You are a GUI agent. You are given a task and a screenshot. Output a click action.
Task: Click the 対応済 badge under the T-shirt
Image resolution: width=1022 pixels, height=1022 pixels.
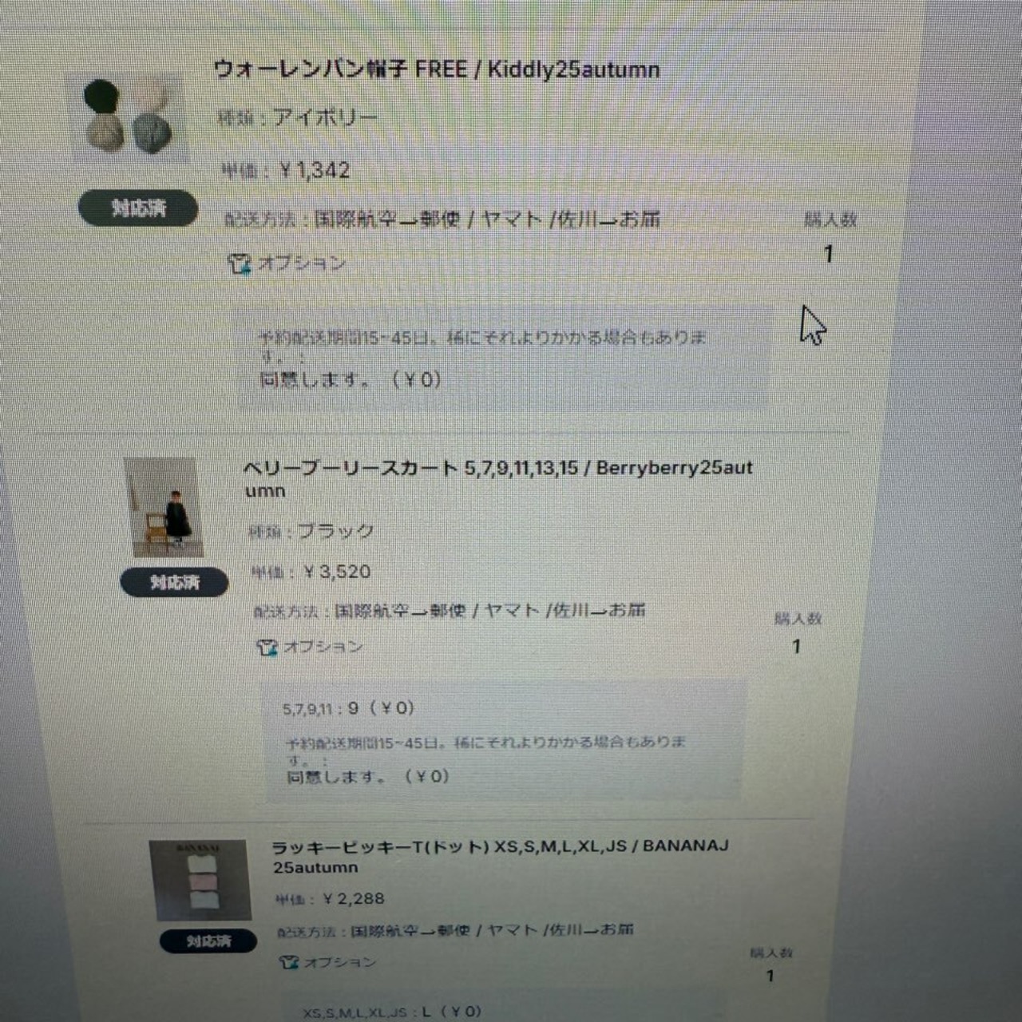point(208,941)
